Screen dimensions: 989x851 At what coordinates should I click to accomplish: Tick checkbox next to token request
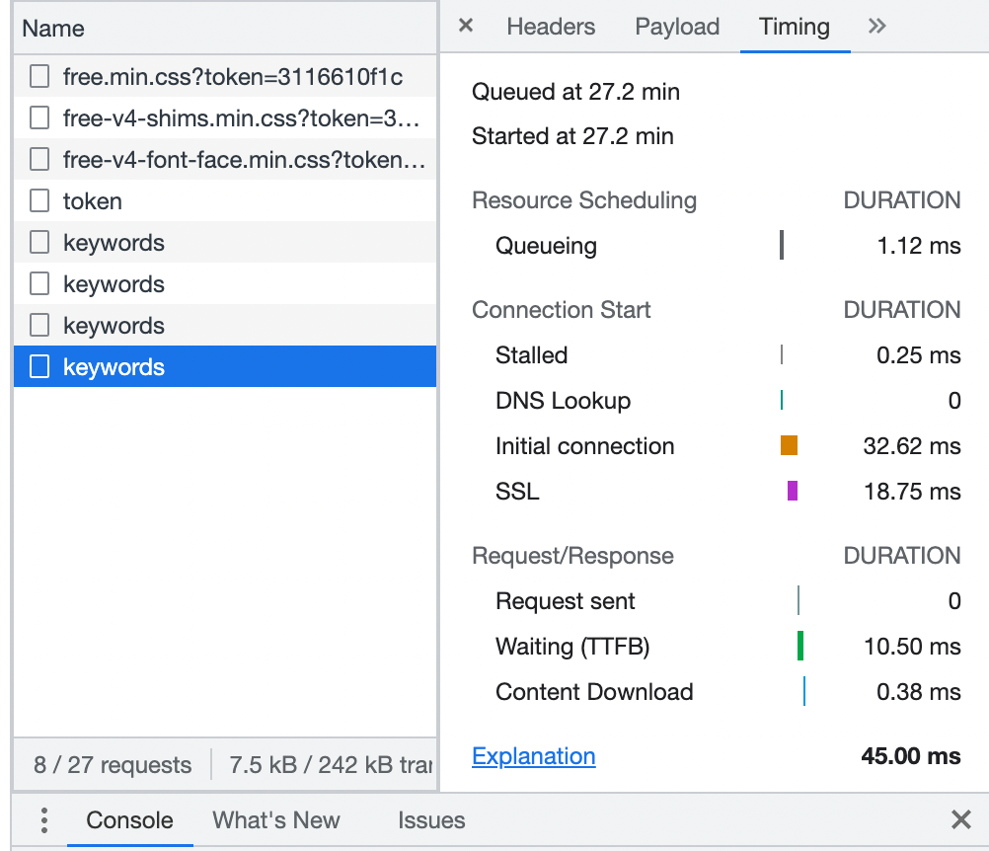tap(39, 201)
